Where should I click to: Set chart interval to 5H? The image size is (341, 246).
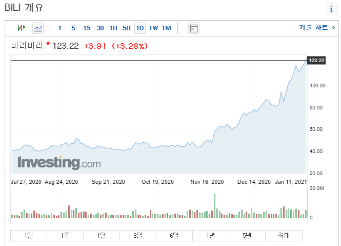[126, 28]
